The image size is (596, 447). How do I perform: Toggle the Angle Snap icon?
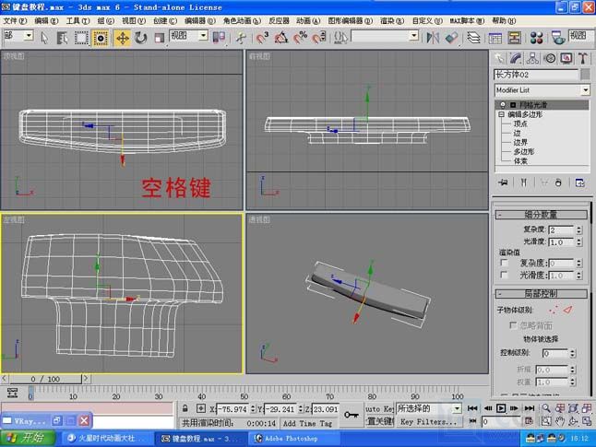[x=281, y=38]
